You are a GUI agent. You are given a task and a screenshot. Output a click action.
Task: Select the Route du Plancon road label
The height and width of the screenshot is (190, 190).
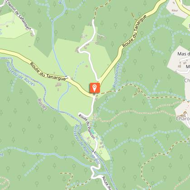[87, 127]
